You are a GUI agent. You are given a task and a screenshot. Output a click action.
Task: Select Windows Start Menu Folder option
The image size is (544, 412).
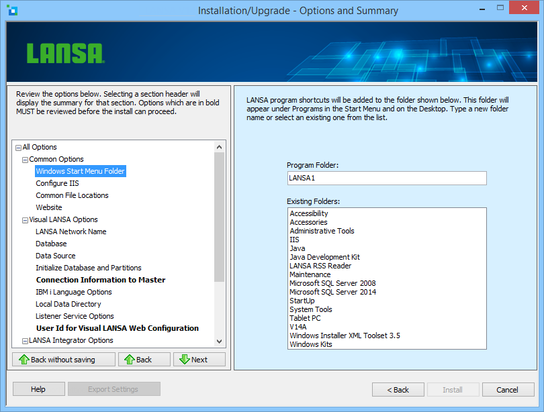pyautogui.click(x=80, y=171)
